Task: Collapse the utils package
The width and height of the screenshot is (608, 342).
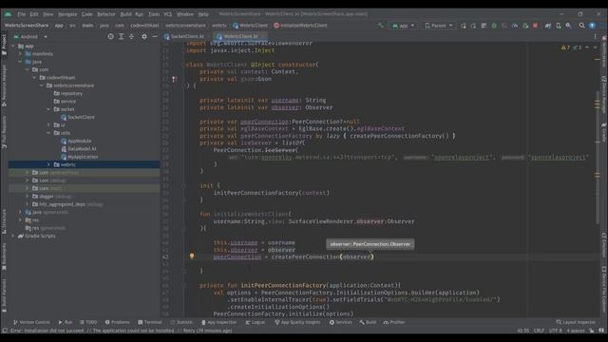Action: pos(48,133)
